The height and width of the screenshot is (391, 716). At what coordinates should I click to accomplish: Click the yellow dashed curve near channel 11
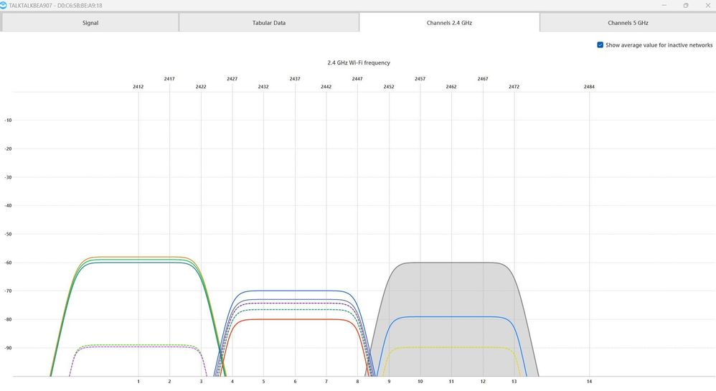pyautogui.click(x=451, y=348)
